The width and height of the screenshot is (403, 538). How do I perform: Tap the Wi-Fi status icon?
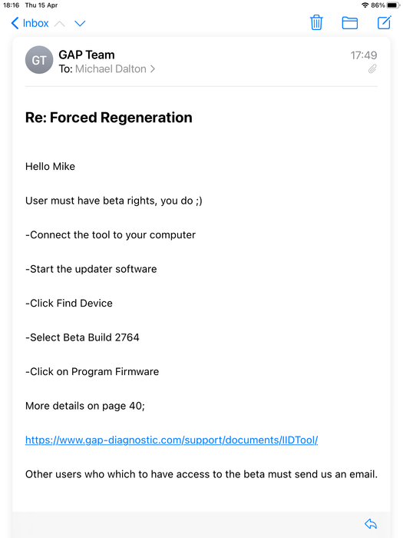pos(365,5)
